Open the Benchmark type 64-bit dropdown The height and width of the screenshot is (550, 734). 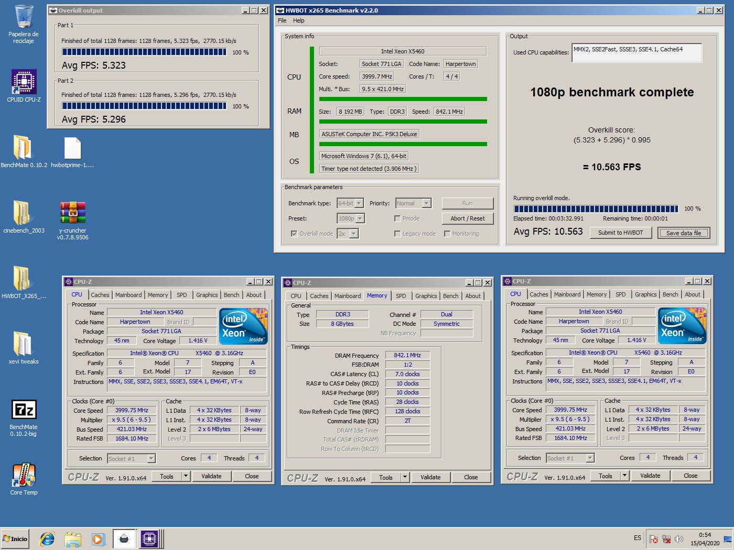(350, 203)
